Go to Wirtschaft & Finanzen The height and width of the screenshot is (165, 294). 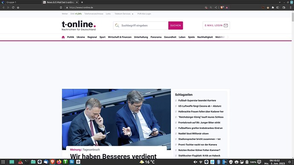[x=120, y=37]
